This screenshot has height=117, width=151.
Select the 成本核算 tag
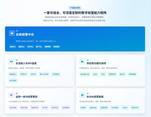(x=13, y=108)
